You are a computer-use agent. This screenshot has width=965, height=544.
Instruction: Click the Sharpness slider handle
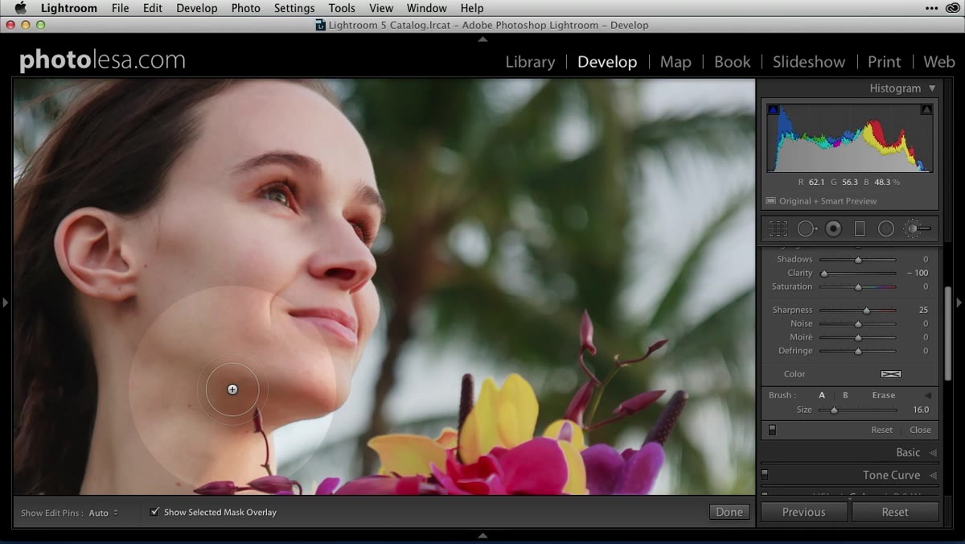click(867, 310)
